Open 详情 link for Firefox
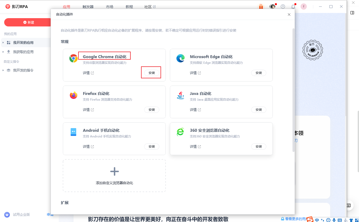Image resolution: width=359 pixels, height=222 pixels. [x=88, y=110]
